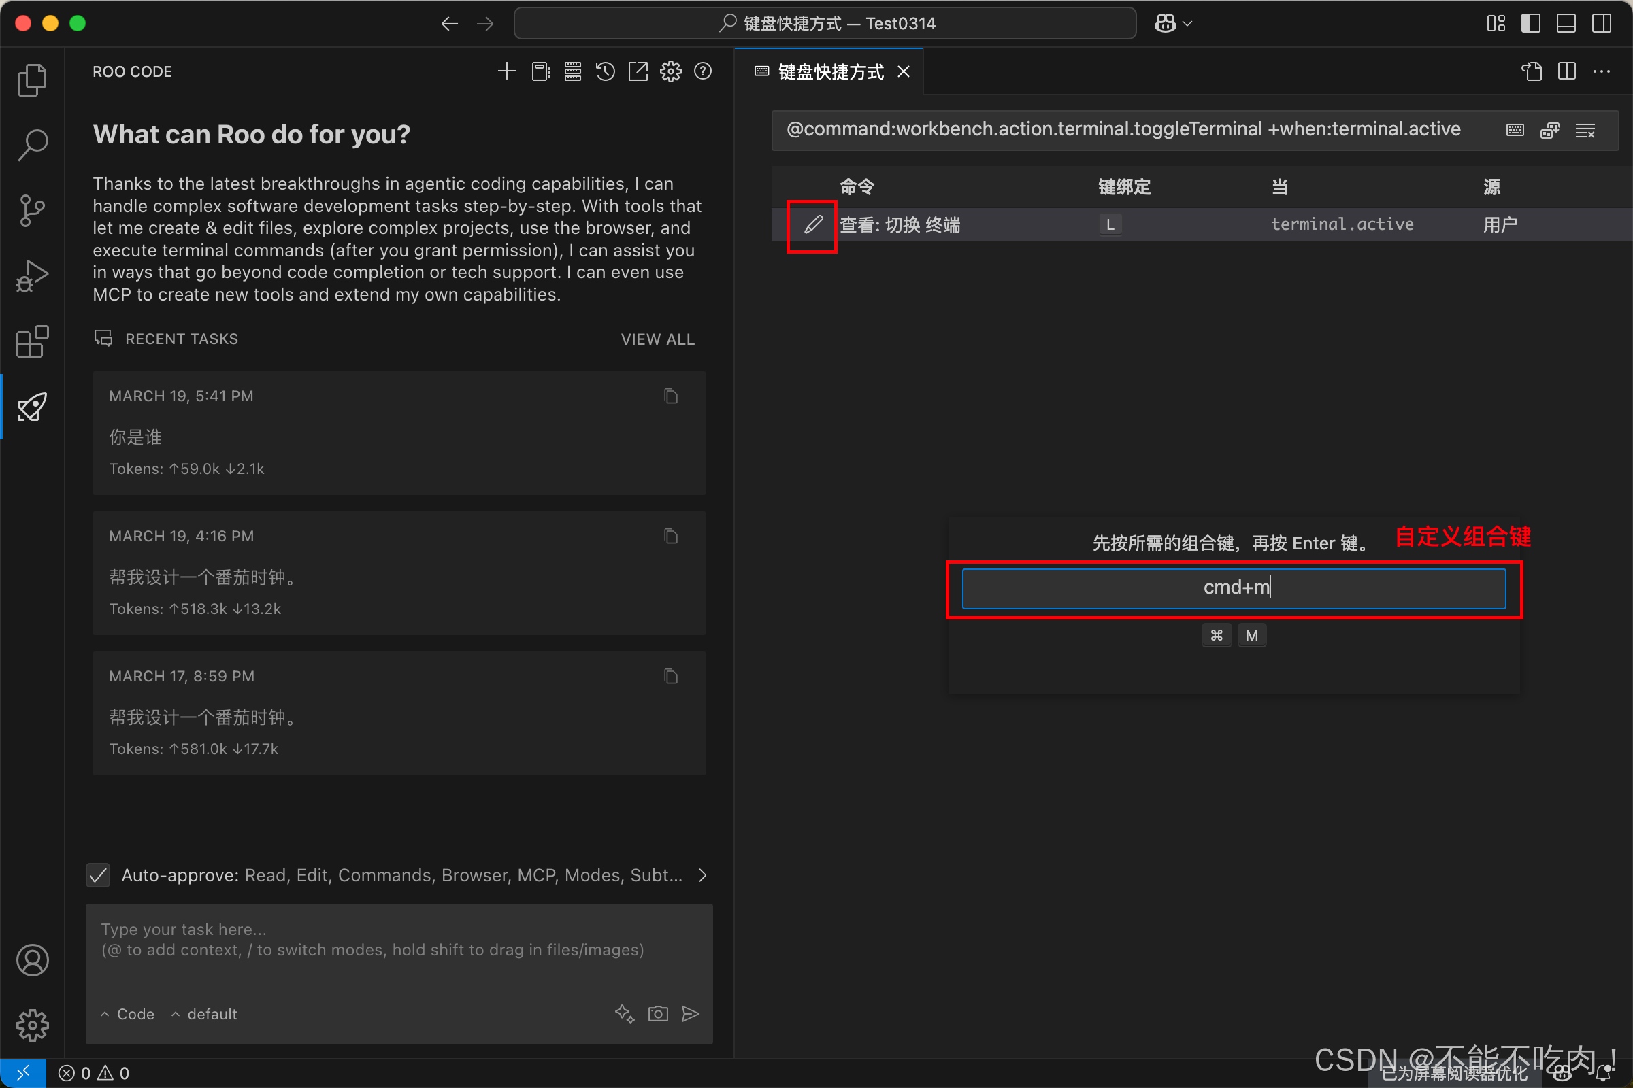
Task: Open Run and Debug view
Action: (x=32, y=275)
